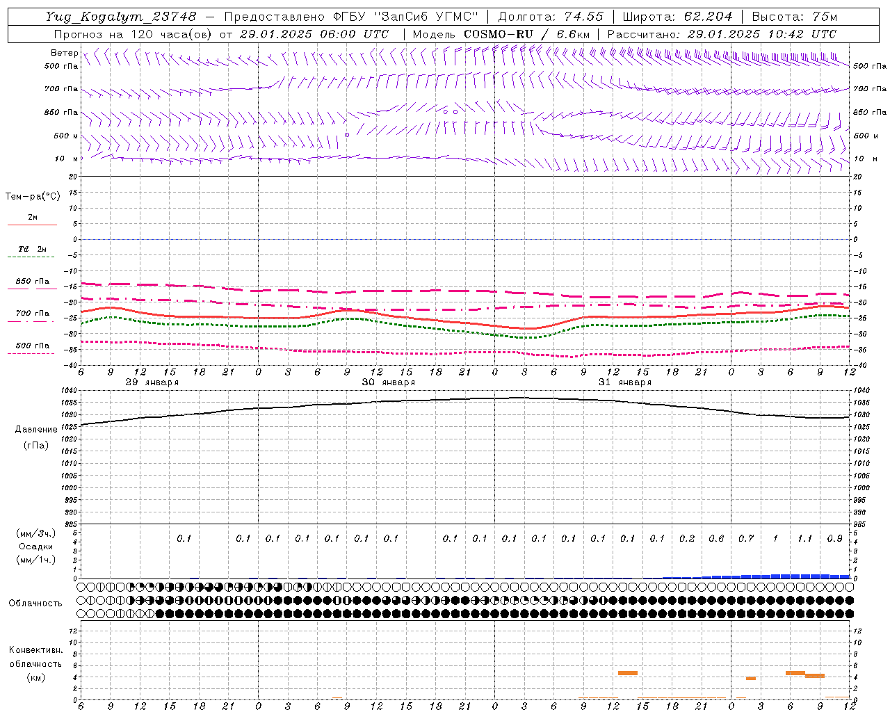Click the orange convective cloud bar near hour 12
Viewport: 890px width, 712px height.
pos(627,673)
